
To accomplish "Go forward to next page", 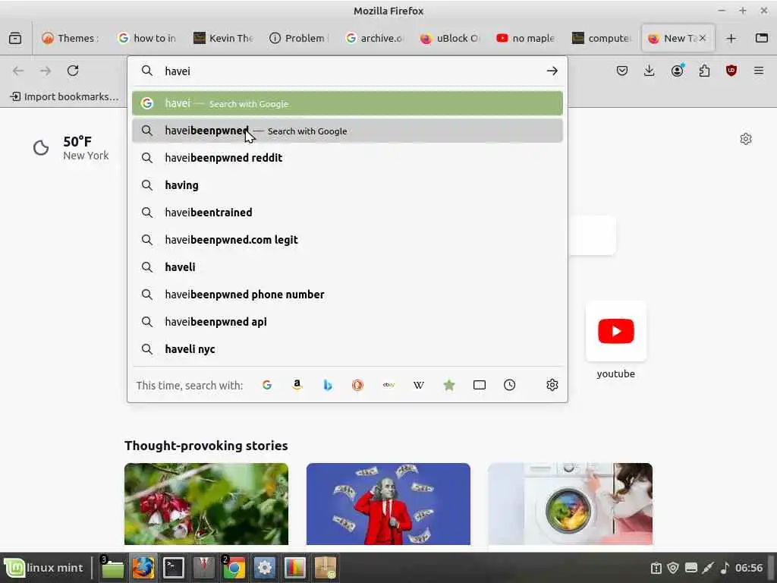I will tap(45, 71).
